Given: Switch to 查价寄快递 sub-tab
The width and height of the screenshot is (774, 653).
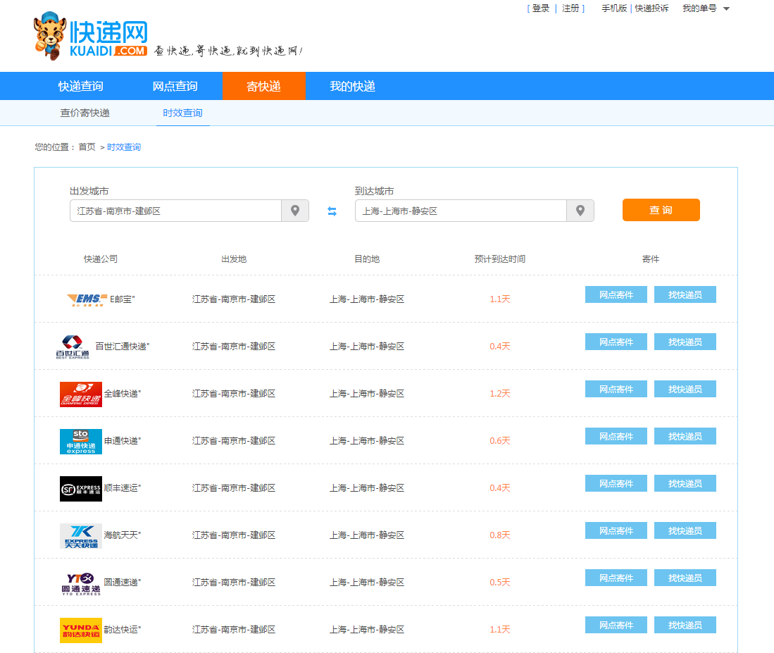Looking at the screenshot, I should click(85, 113).
